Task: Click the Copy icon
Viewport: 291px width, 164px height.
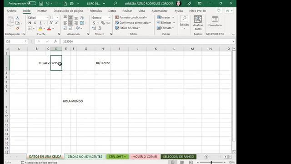Action: click(17, 23)
